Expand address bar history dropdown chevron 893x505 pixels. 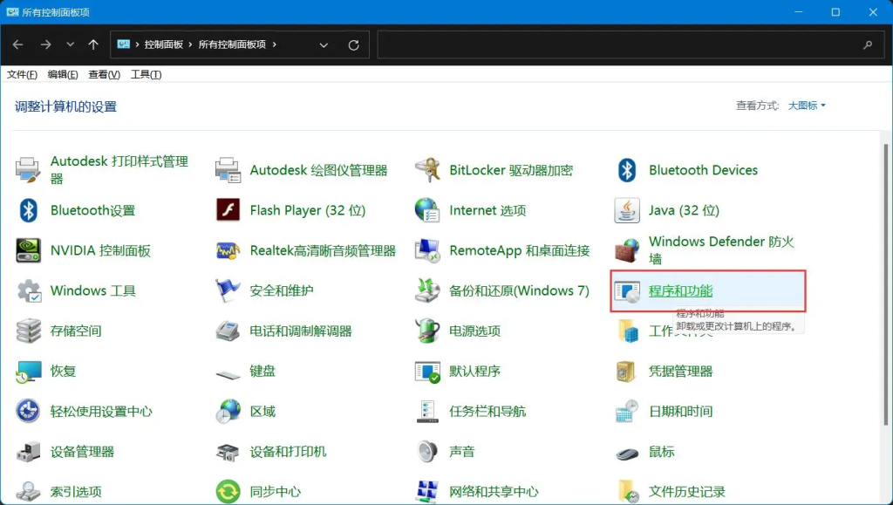(x=324, y=45)
